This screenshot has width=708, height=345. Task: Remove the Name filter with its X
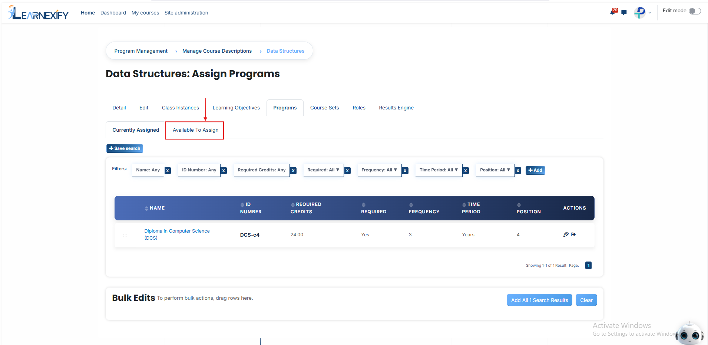pos(168,171)
